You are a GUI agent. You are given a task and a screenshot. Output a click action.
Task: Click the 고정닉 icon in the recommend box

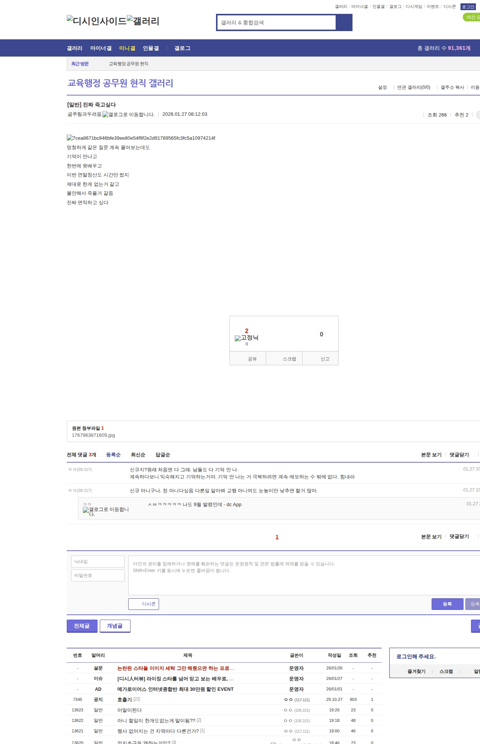(x=246, y=338)
